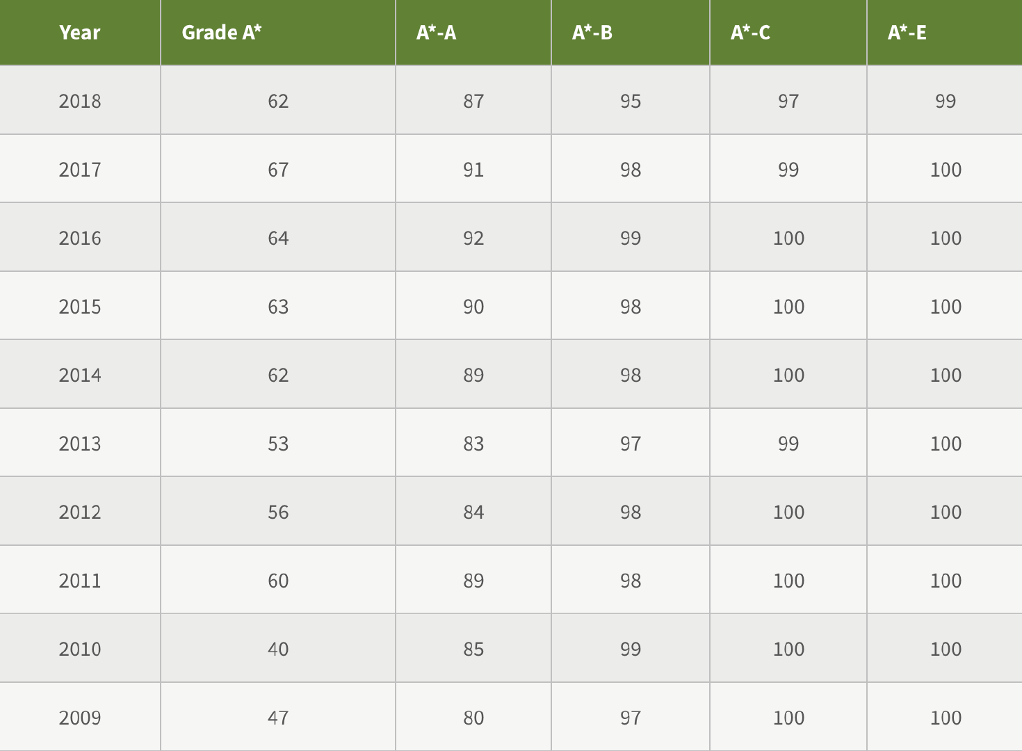
Task: Select A*-E value 99 for 2018
Action: (x=945, y=101)
